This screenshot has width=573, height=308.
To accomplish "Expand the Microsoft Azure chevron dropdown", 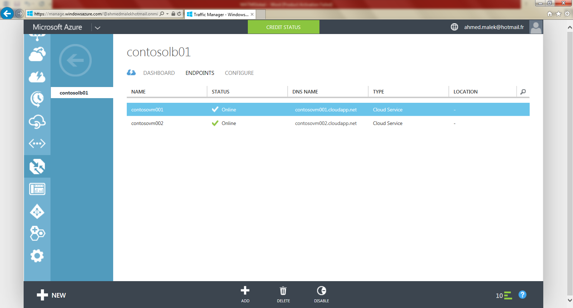I will pos(97,28).
